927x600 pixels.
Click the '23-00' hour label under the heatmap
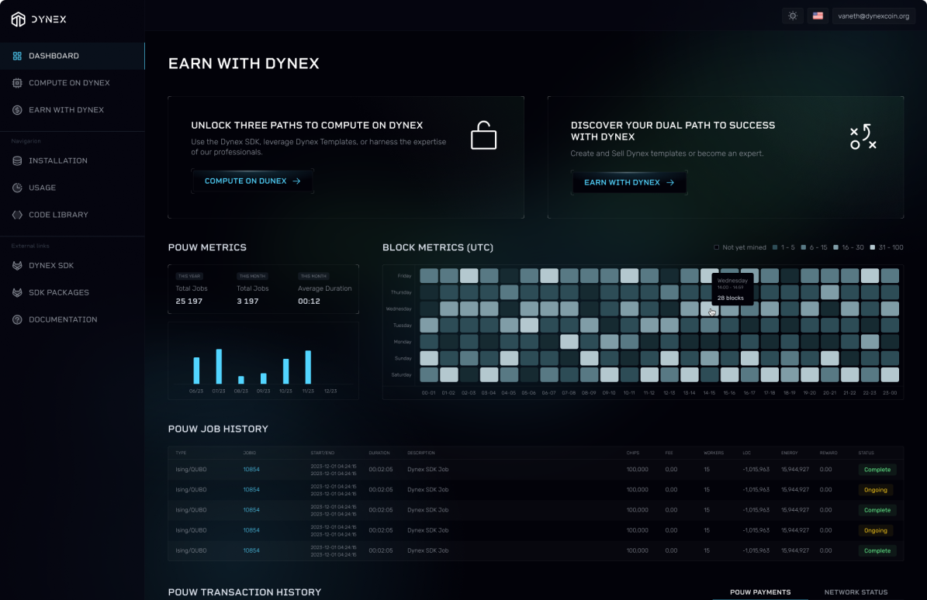[x=890, y=393]
